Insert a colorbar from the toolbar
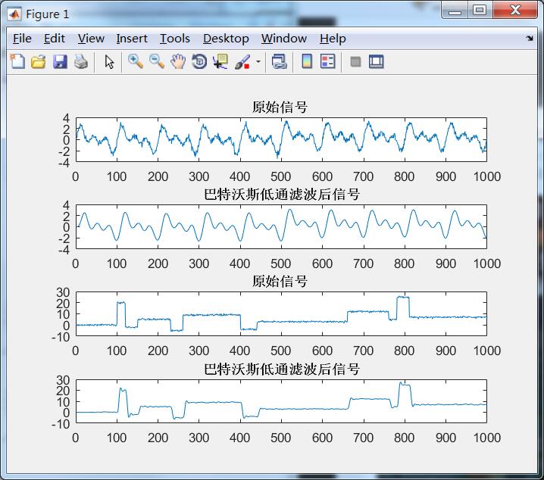Viewport: 544px width, 480px height. point(307,61)
